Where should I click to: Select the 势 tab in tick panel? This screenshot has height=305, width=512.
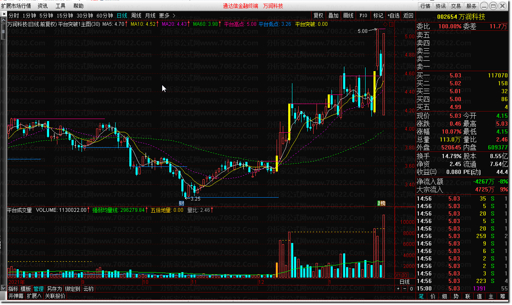[x=456, y=296]
